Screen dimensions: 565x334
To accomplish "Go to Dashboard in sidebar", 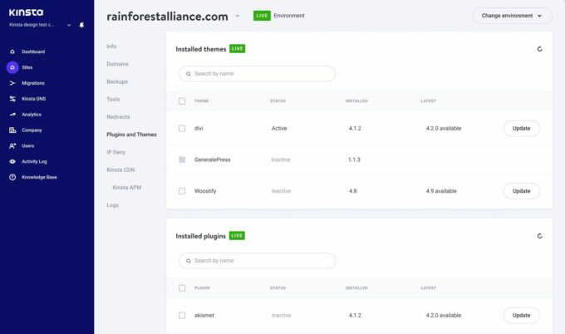I will [x=33, y=52].
